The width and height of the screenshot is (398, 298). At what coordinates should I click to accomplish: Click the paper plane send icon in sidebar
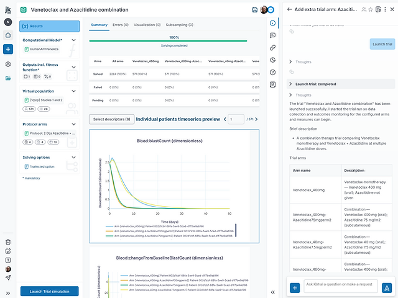(8, 278)
